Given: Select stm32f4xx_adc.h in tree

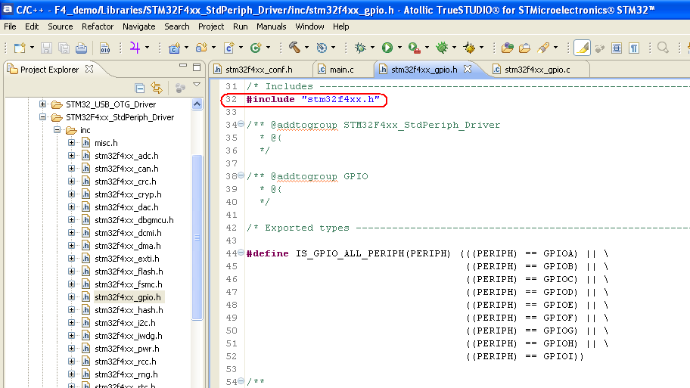Looking at the screenshot, I should point(127,155).
